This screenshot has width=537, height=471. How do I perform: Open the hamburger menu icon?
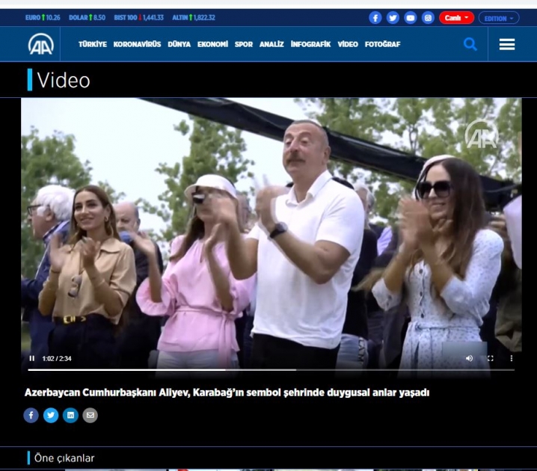(507, 45)
